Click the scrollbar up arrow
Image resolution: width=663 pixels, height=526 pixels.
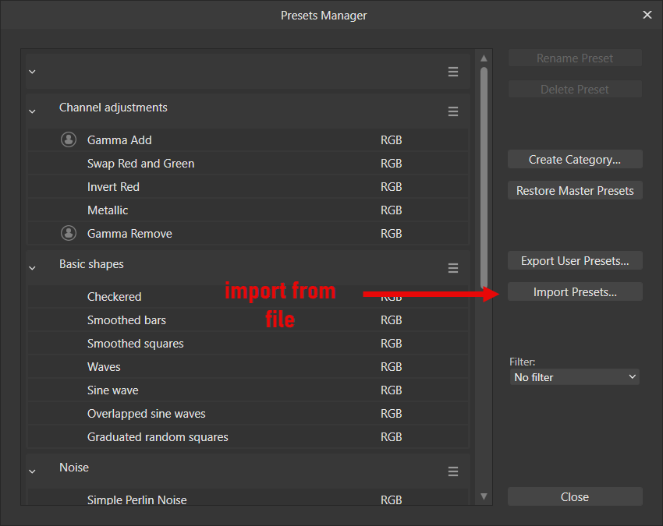click(484, 58)
